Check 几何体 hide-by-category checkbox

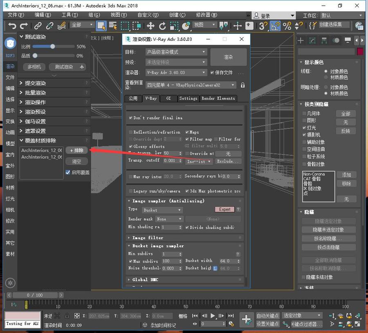coord(304,114)
